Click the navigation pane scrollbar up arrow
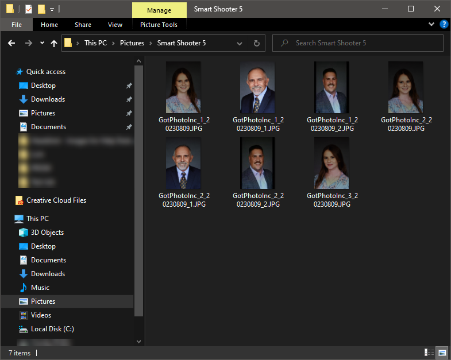 138,61
